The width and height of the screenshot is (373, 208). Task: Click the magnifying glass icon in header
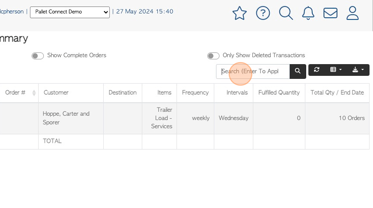pos(286,13)
